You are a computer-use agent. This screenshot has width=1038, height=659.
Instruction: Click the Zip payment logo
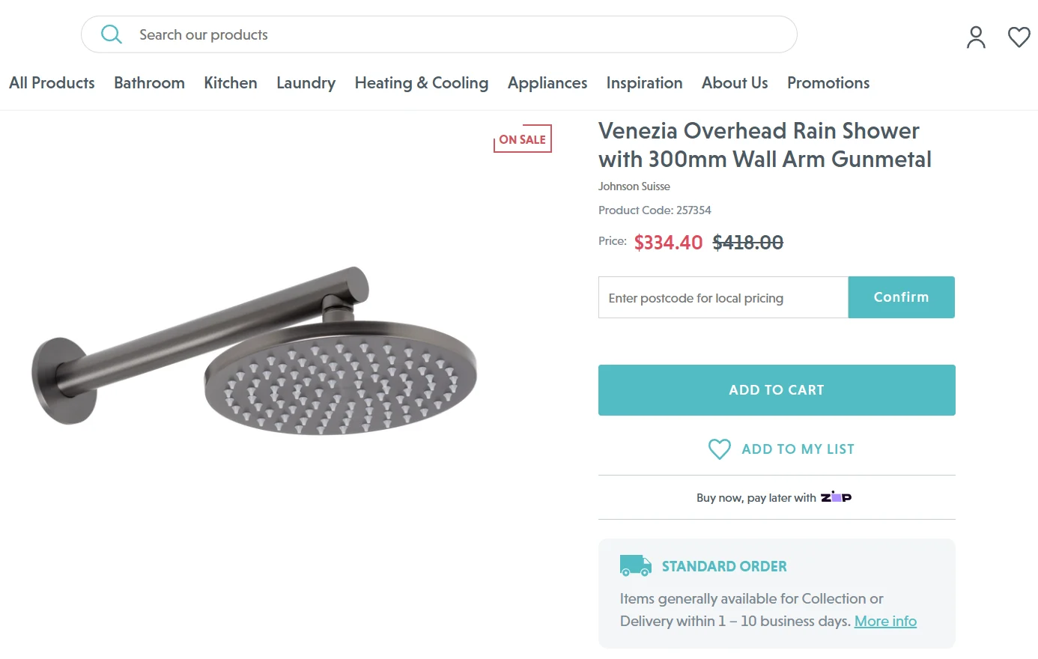click(x=837, y=496)
